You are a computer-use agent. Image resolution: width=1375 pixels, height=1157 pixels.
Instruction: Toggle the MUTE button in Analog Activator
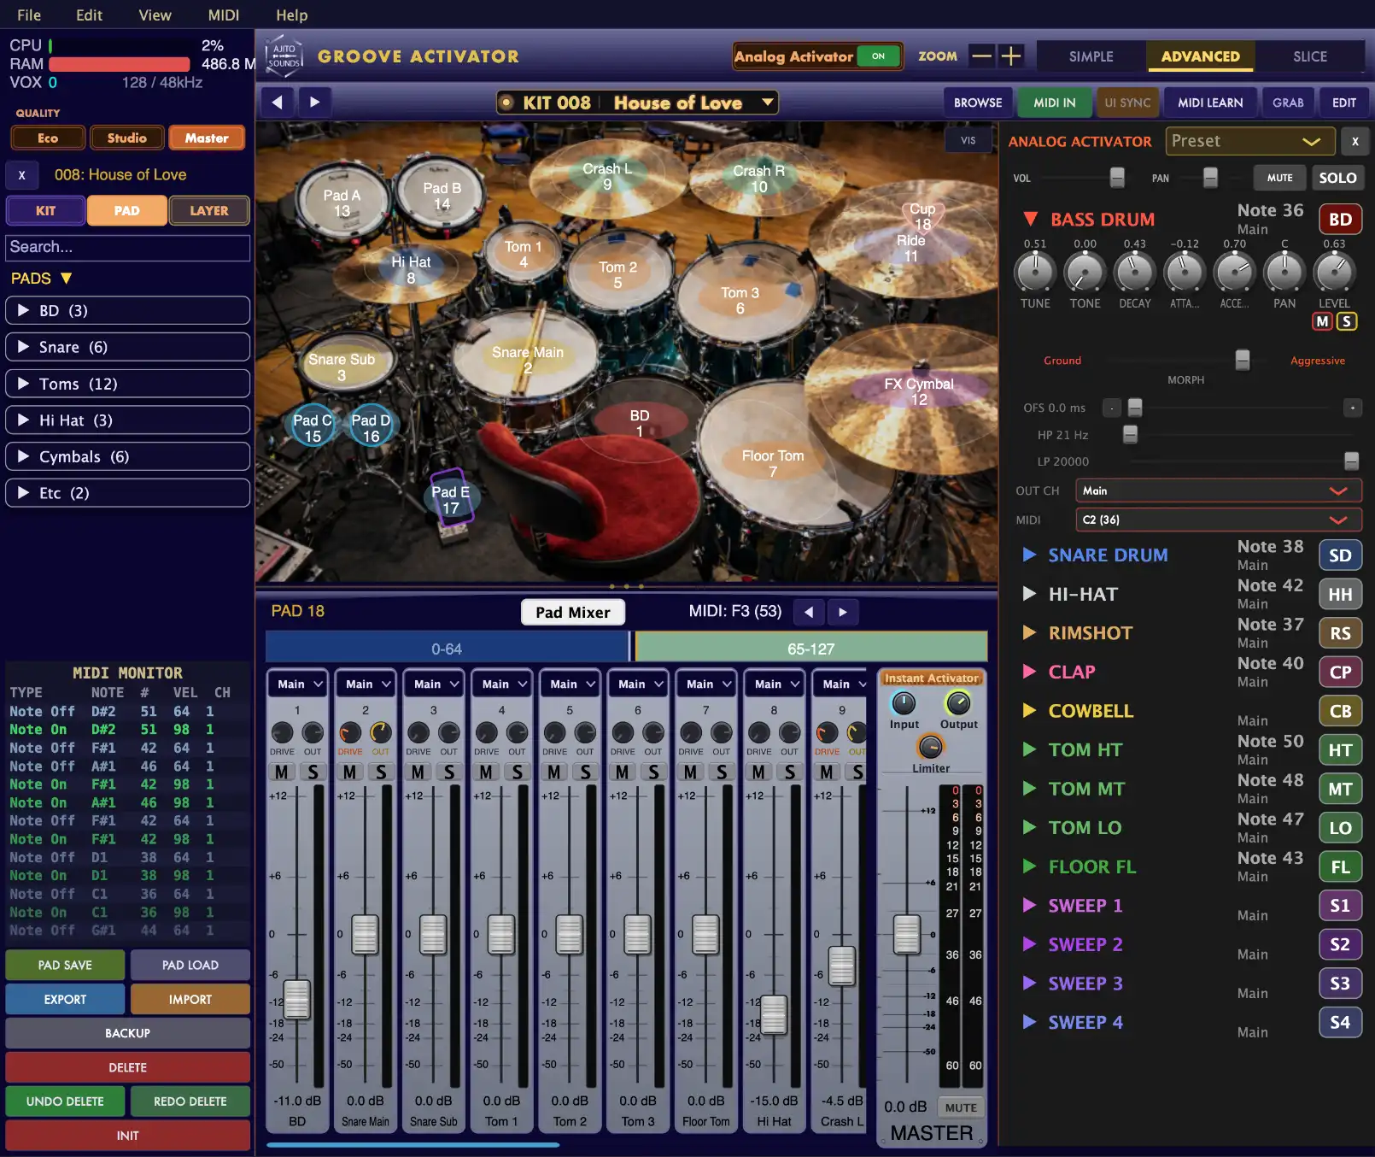click(x=1279, y=178)
